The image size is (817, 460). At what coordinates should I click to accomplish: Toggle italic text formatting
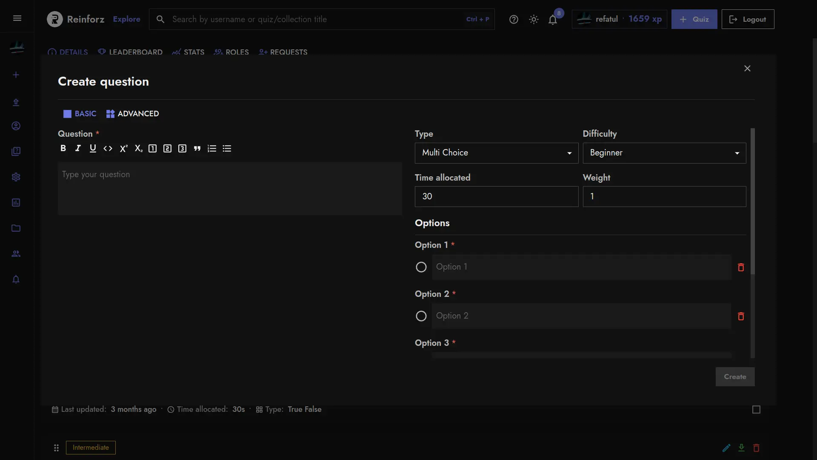[x=78, y=149]
